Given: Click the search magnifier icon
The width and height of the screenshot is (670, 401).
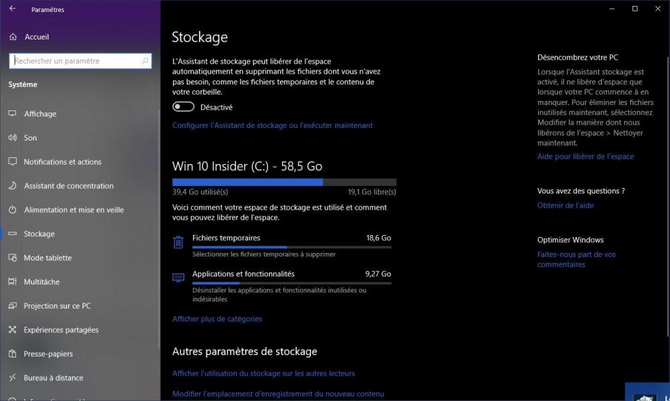Looking at the screenshot, I should click(x=145, y=61).
